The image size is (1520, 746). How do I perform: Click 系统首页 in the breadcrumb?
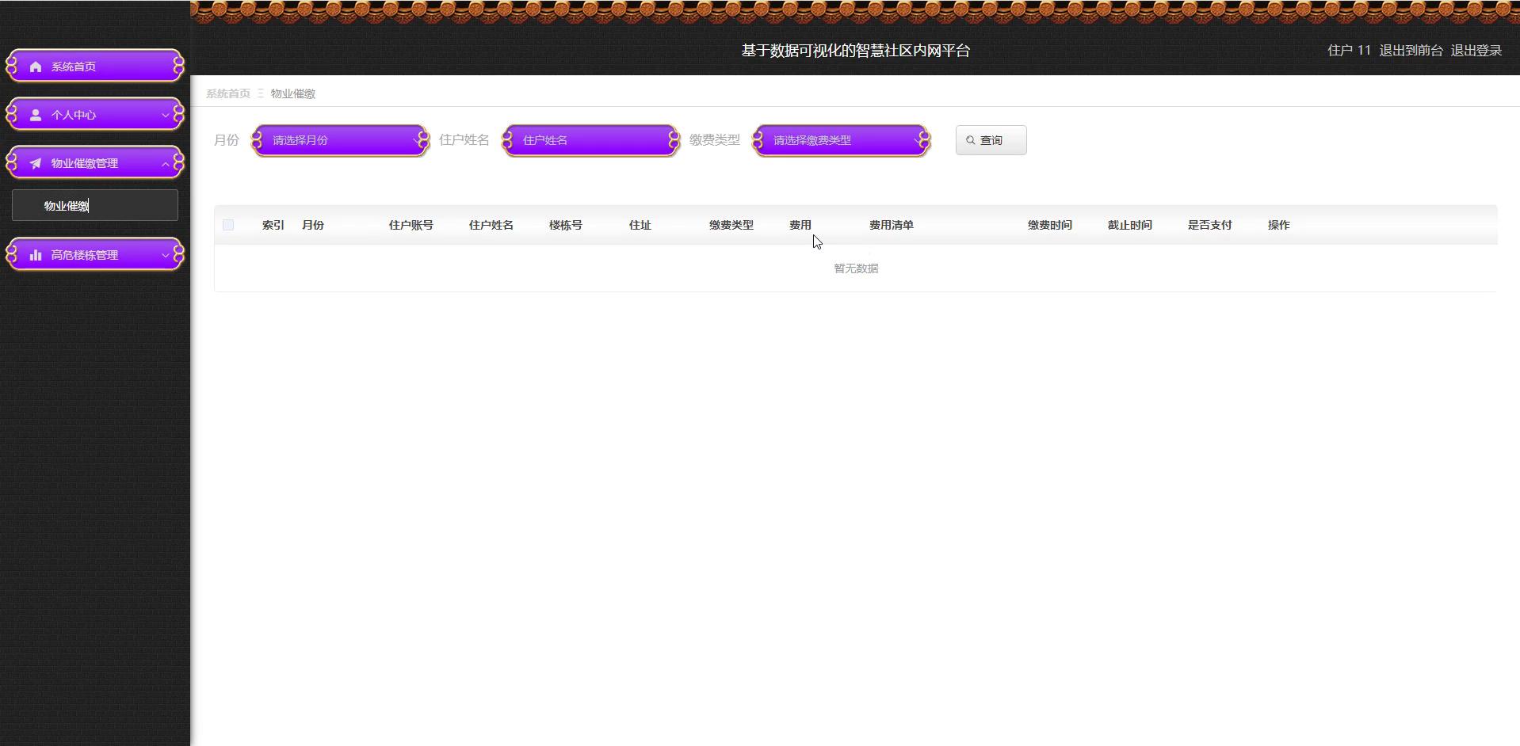[x=228, y=93]
